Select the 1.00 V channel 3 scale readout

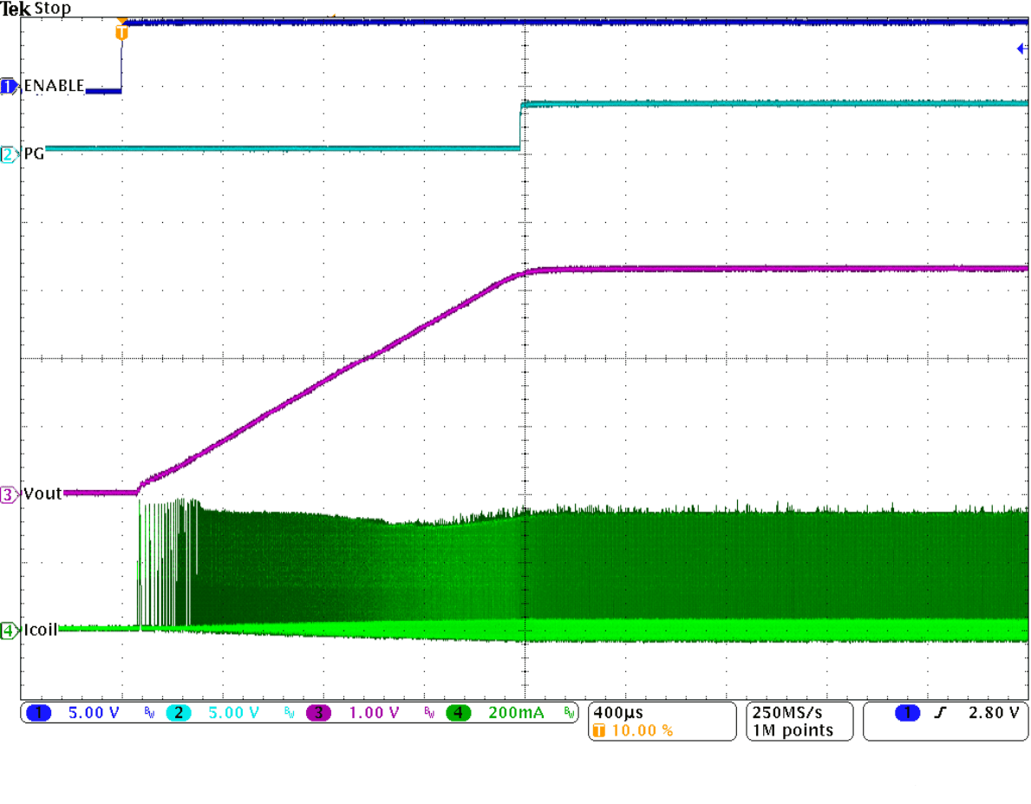[374, 713]
